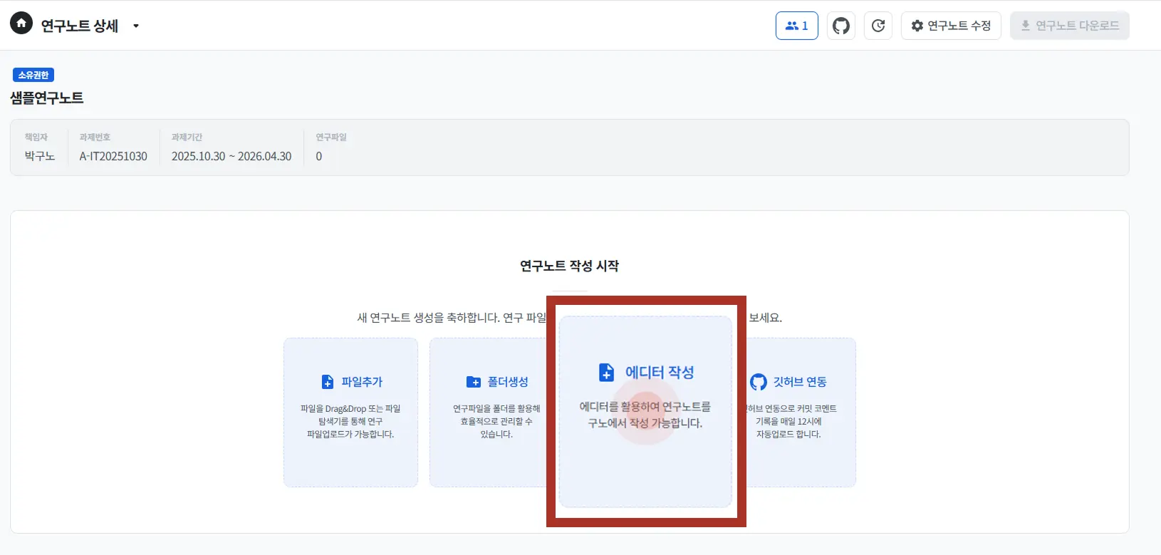This screenshot has height=555, width=1161.
Task: Click the 연구파일 count 0
Action: point(319,156)
